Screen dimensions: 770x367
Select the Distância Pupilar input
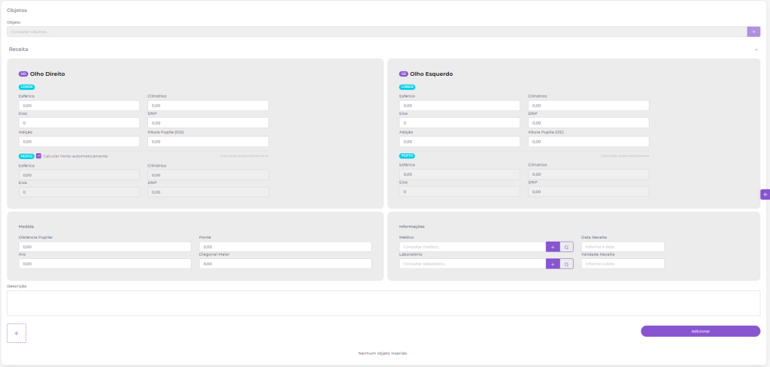[x=105, y=246]
